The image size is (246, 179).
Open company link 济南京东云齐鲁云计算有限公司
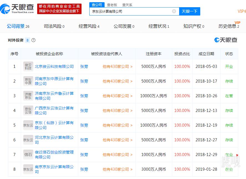(x=54, y=96)
